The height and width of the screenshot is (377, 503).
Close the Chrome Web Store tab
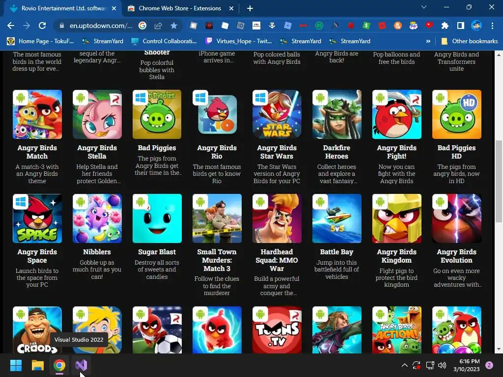pyautogui.click(x=231, y=8)
